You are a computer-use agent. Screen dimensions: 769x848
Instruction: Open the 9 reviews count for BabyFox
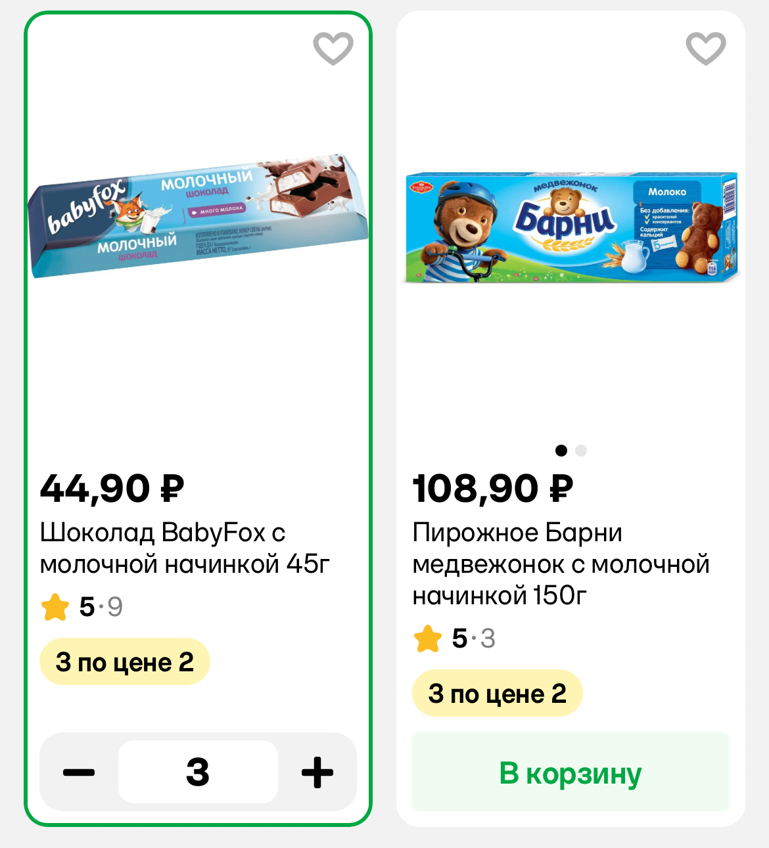tap(115, 607)
